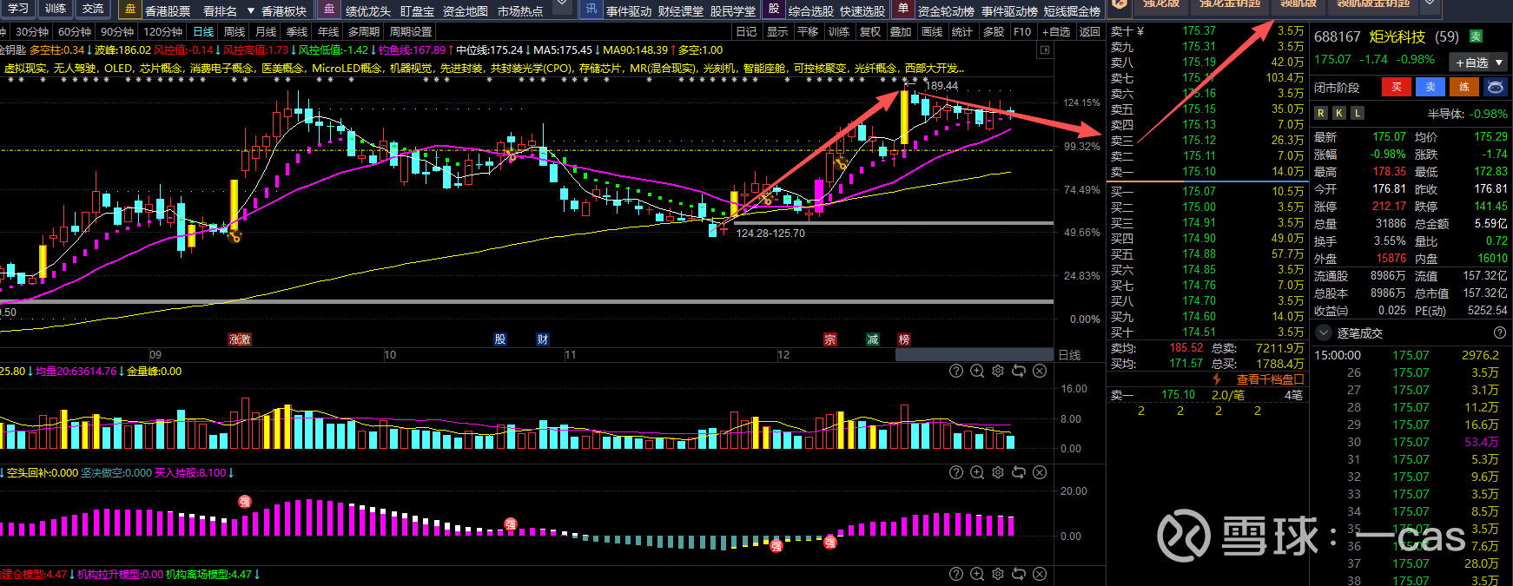1513x586 pixels.
Task: Zoom the 买入持股 indicator panel
Action: (977, 472)
